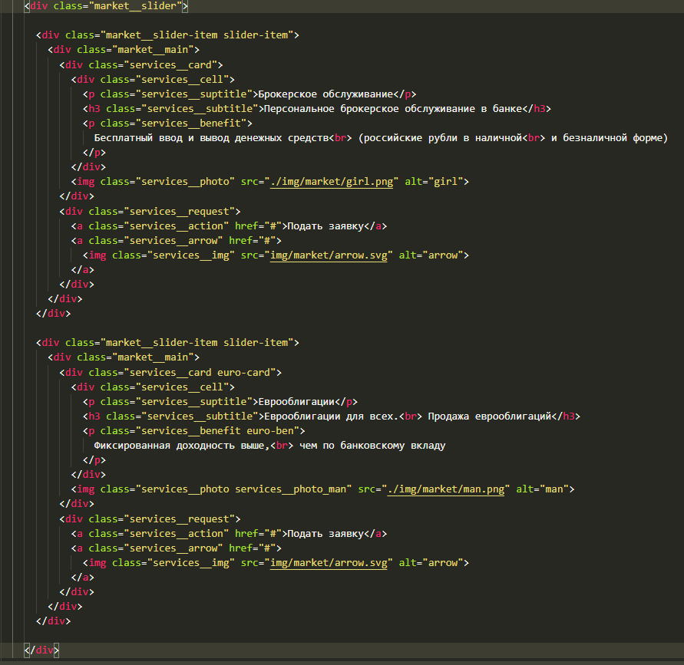Click the src attribute name before ./img/market/girl.png
The height and width of the screenshot is (665, 684).
coord(249,182)
